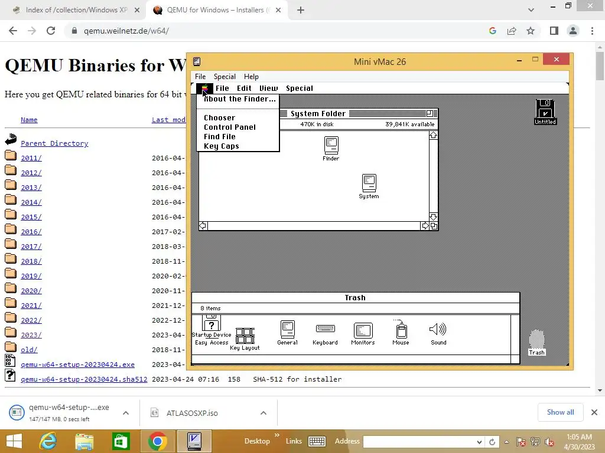
Task: Click the Chrome reload button
Action: [x=51, y=31]
